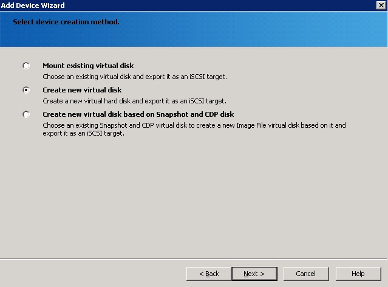Viewport: 388px width, 287px height.
Task: Proceed with the Next button
Action: pos(254,274)
